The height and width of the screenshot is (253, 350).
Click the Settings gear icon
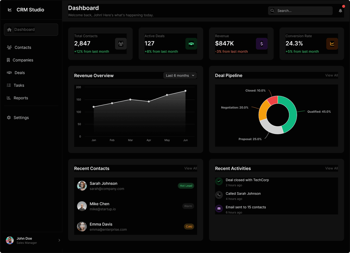coord(9,117)
